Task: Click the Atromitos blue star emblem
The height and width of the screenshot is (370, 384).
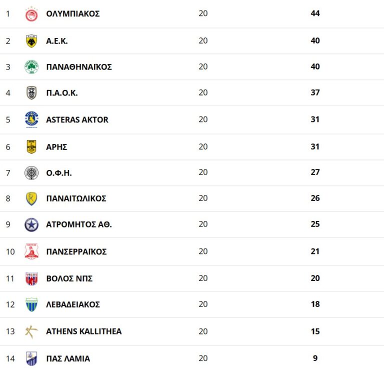Action: pyautogui.click(x=31, y=224)
